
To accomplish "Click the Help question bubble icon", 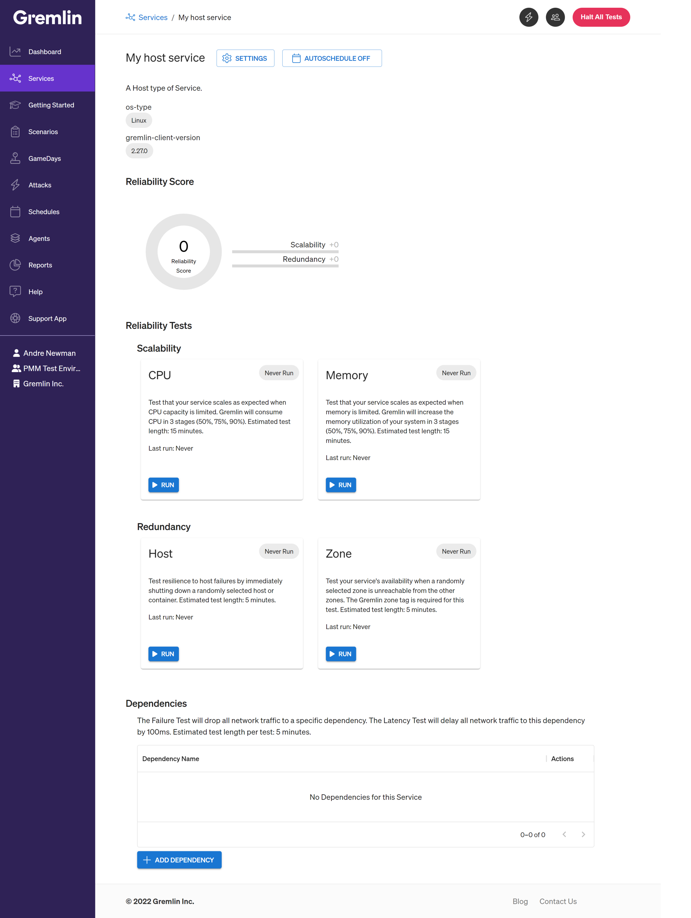I will 15,291.
